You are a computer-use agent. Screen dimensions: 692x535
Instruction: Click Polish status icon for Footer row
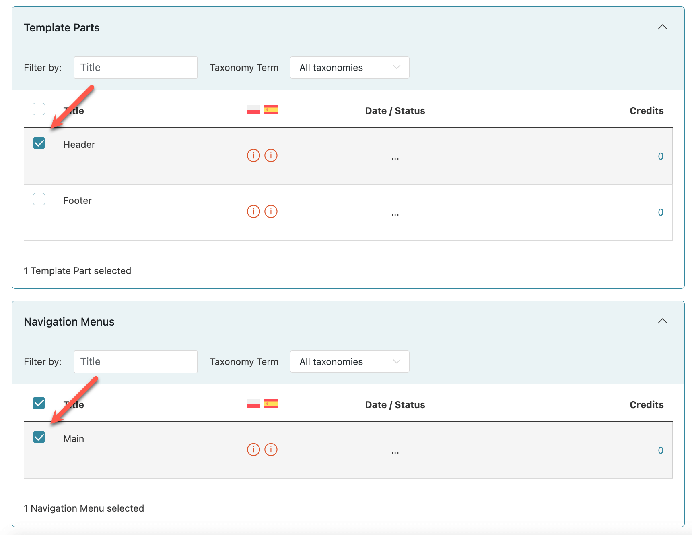pyautogui.click(x=253, y=212)
